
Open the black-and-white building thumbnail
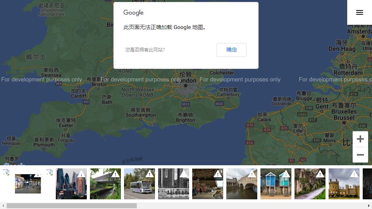tap(174, 184)
